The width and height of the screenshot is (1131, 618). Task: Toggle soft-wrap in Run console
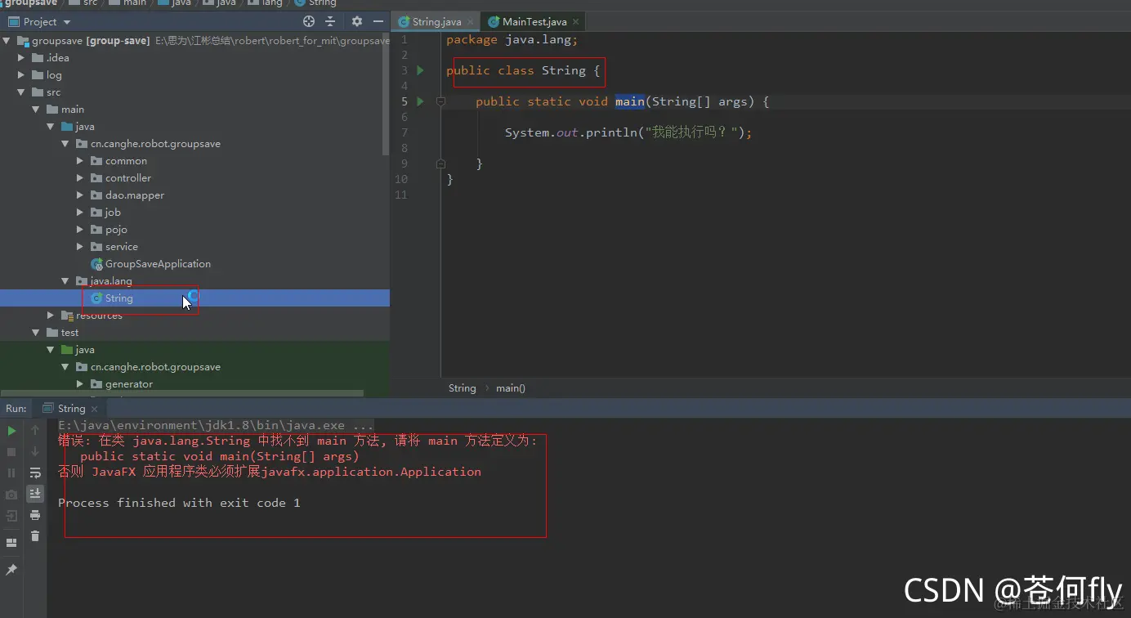(x=35, y=473)
